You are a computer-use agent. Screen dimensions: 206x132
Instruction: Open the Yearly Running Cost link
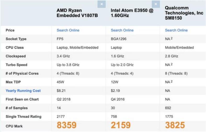[23, 91]
